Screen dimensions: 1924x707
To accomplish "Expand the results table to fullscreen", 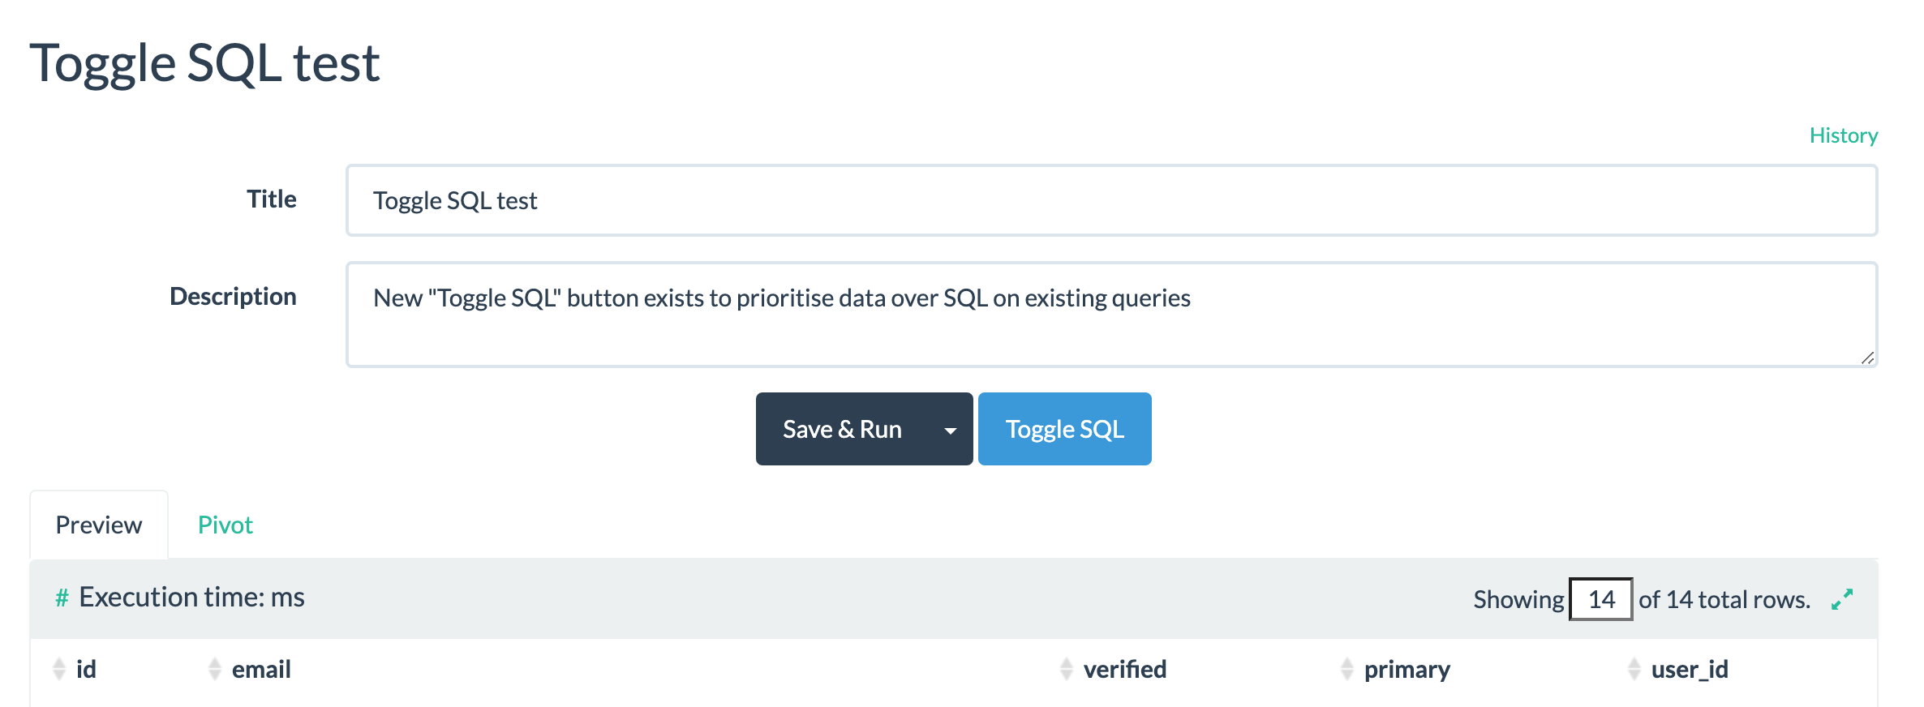I will 1843,599.
